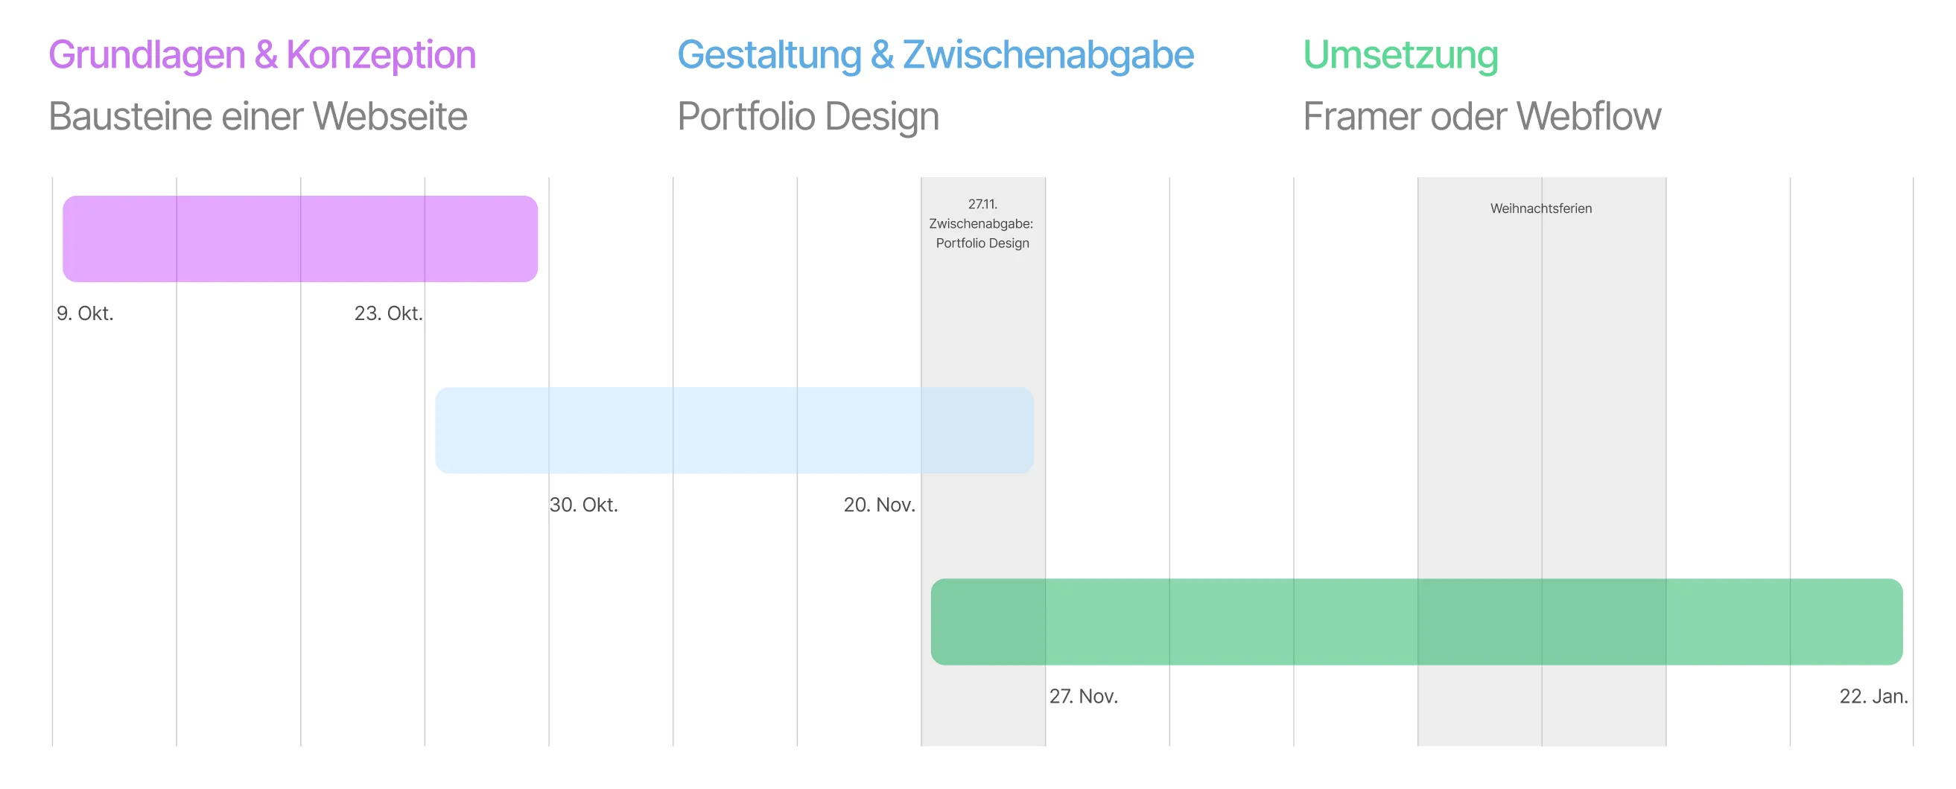This screenshot has width=1956, height=789.
Task: Click the small 27.11. Zwischenabgabe annotation text
Action: 982,224
